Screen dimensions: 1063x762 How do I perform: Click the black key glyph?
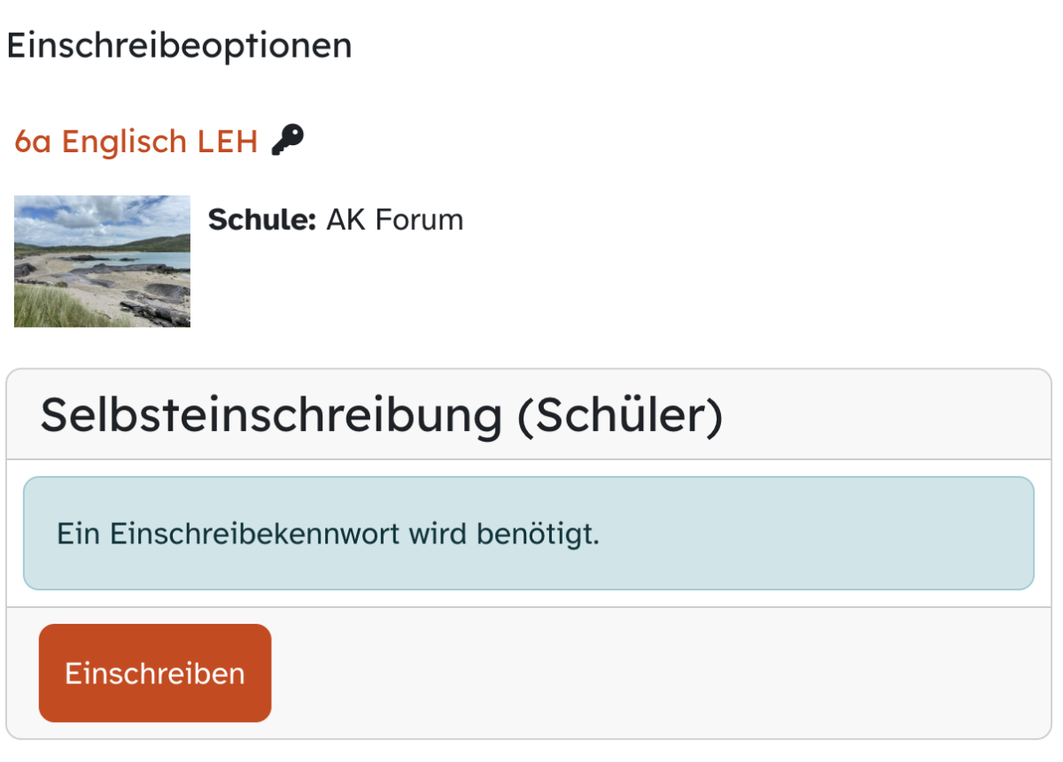point(288,140)
